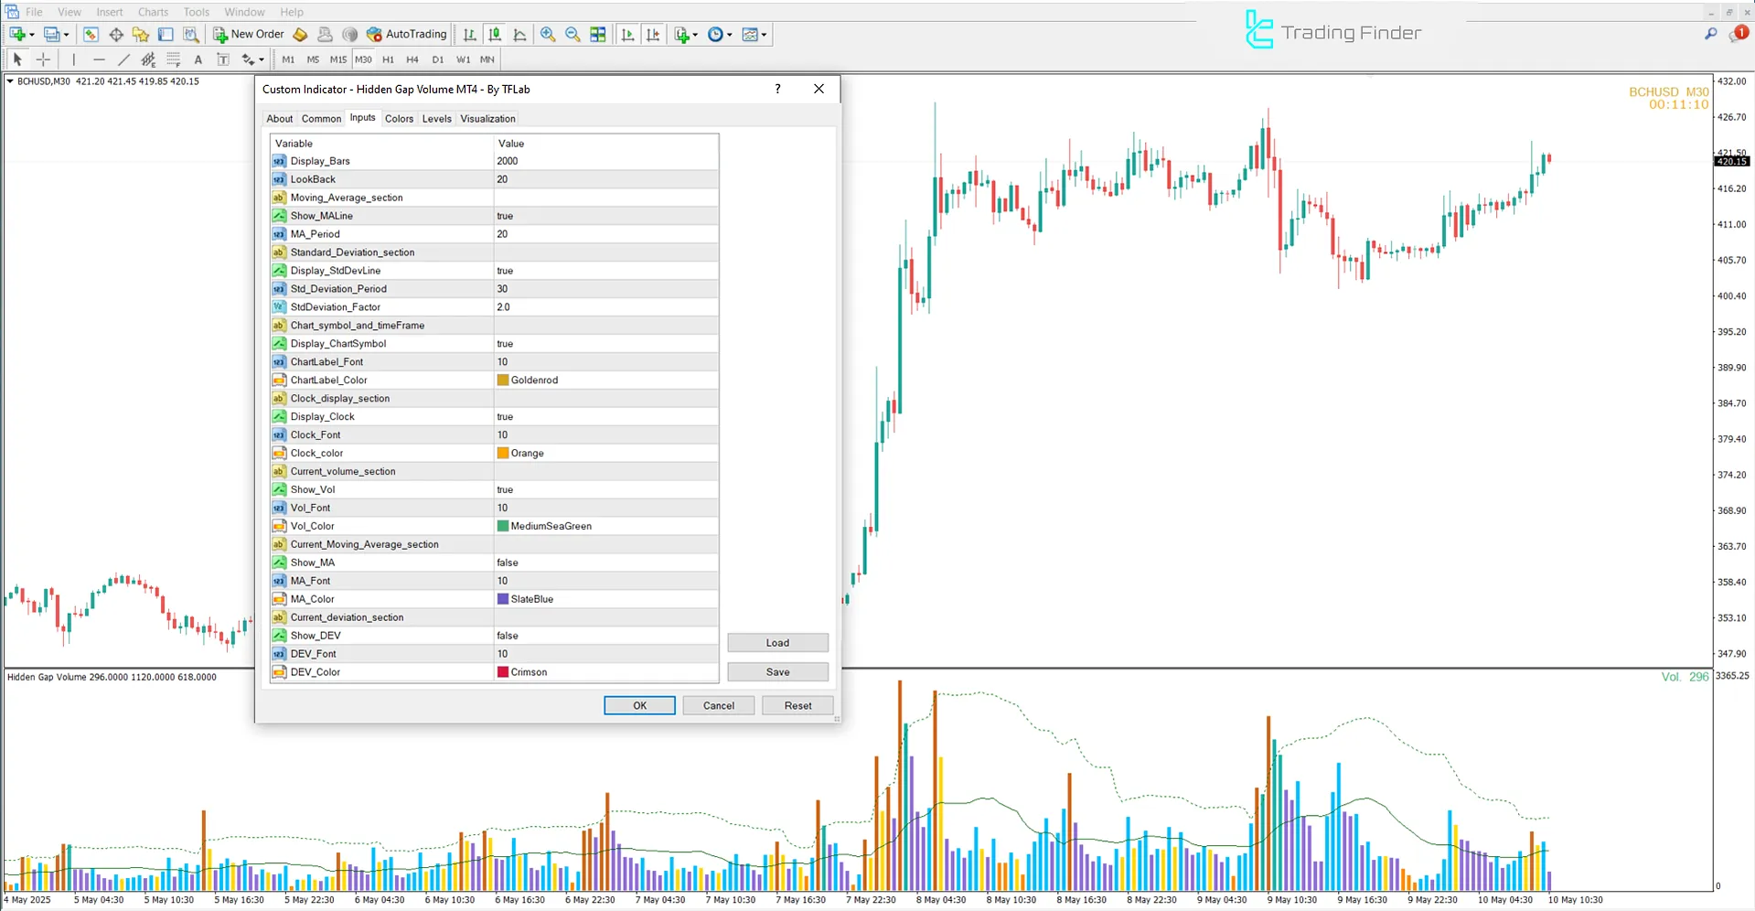Open a New Order

coord(248,34)
